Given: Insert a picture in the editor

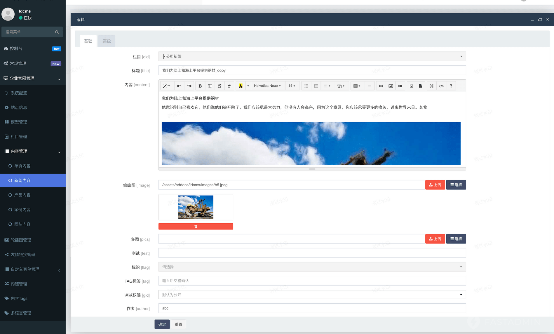Looking at the screenshot, I should (x=391, y=86).
